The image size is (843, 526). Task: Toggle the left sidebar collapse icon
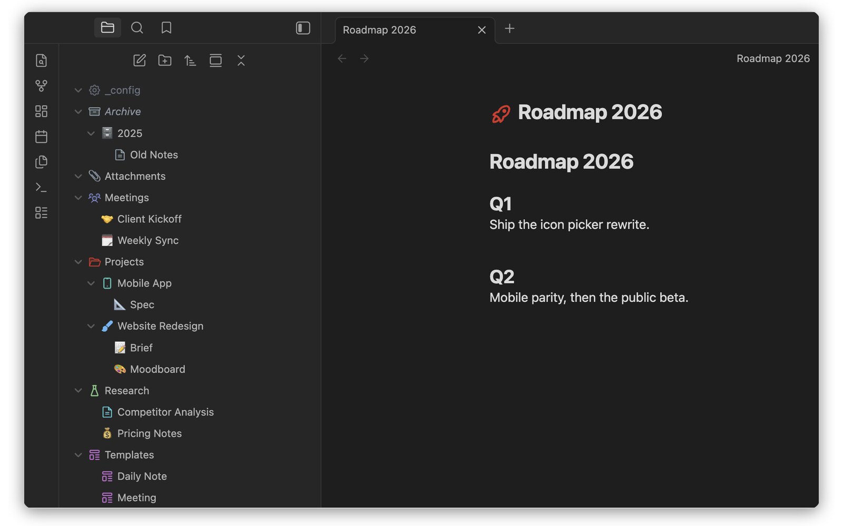(x=303, y=28)
